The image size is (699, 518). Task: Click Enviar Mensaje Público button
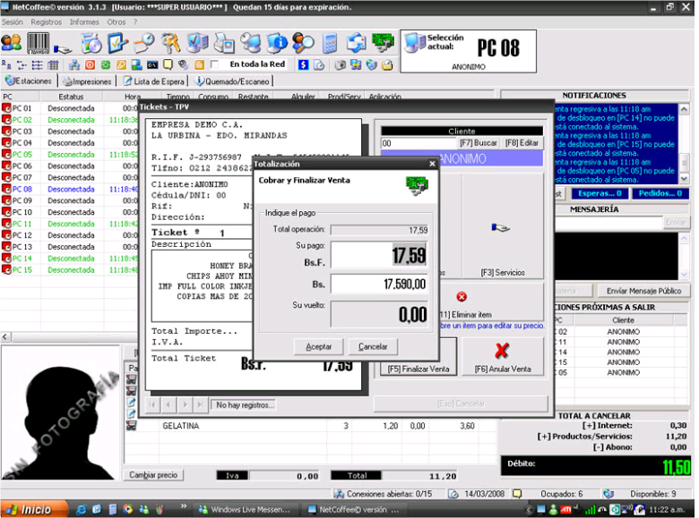pos(643,291)
